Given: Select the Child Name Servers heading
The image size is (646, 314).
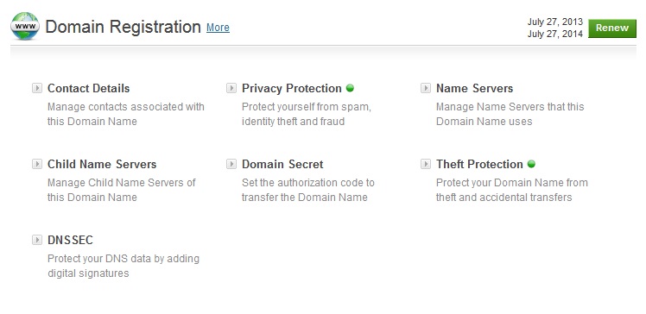Looking at the screenshot, I should coord(102,164).
